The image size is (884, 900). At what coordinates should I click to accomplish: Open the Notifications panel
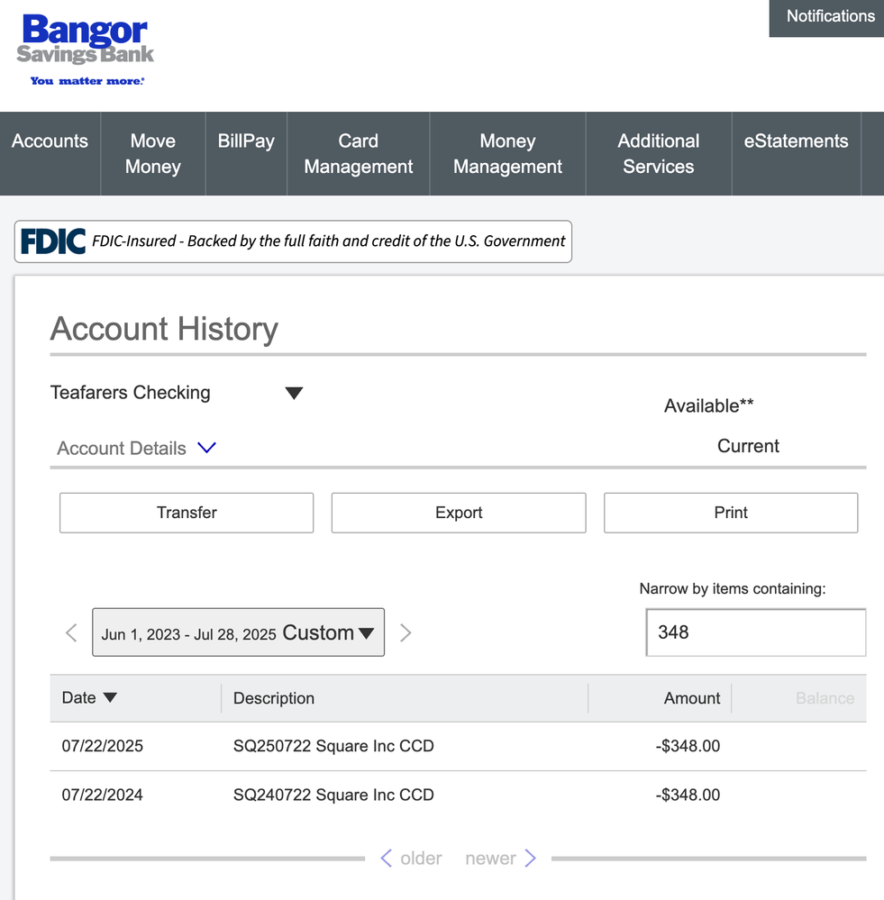tap(830, 16)
